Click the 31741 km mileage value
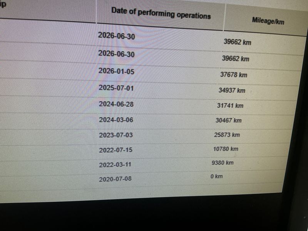The height and width of the screenshot is (231, 308). (x=230, y=105)
